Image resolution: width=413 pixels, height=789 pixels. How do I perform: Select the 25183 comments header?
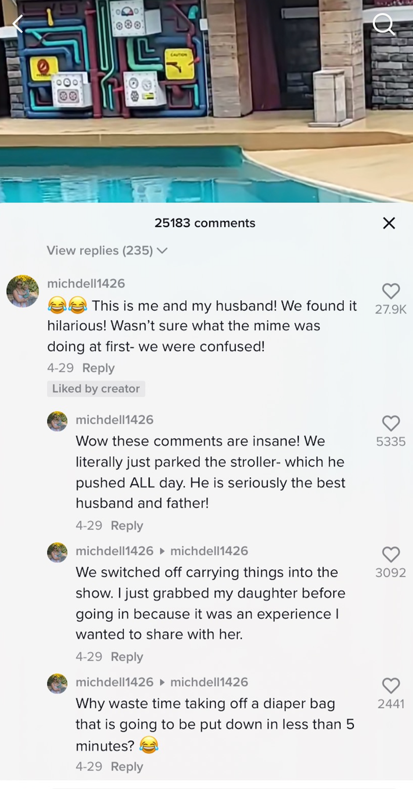coord(205,223)
